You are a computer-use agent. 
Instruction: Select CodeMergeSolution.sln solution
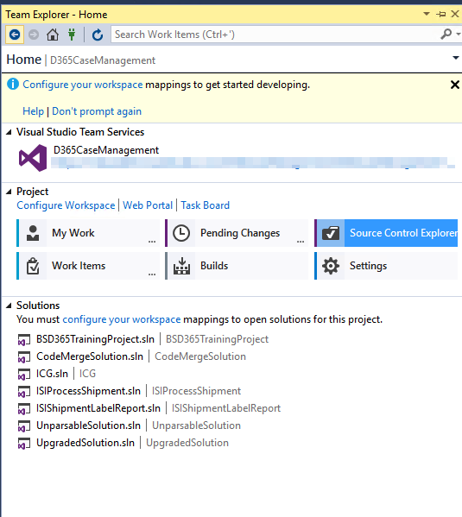90,356
